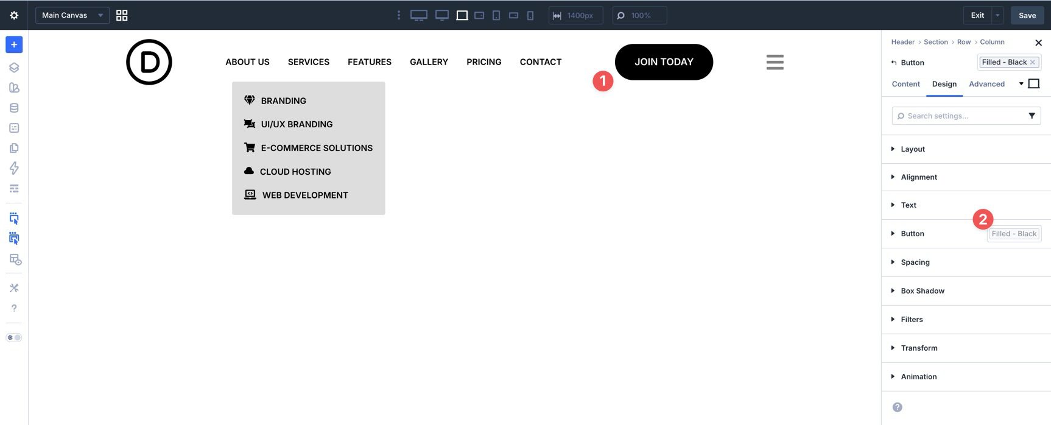Click the Exit button

coord(977,15)
